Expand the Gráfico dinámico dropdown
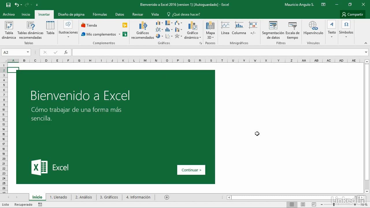Viewport: 370px width, 208px height. 200,38
